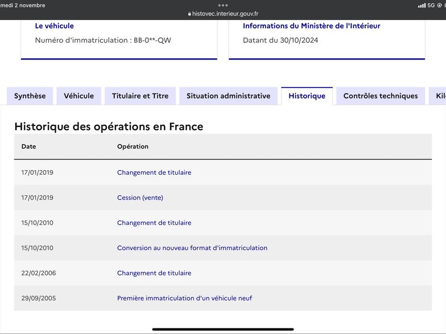
Task: Select the date 22/02/2006
Action: [x=38, y=273]
